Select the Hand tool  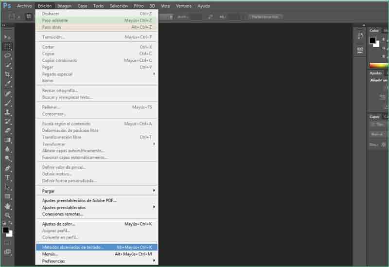tap(8, 206)
